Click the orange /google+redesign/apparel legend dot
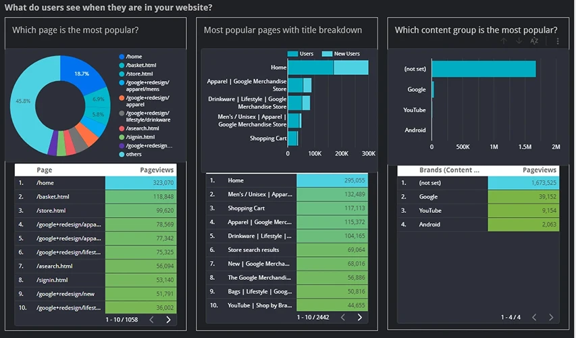Viewport: 576px width, 338px height. 122,98
